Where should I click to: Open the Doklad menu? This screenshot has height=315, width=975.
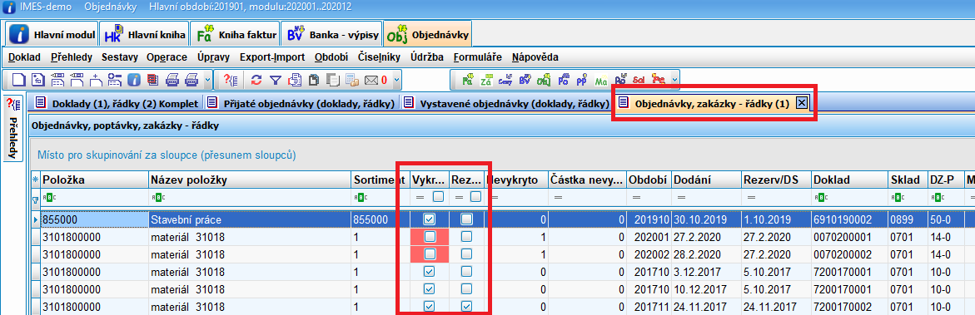tap(24, 57)
